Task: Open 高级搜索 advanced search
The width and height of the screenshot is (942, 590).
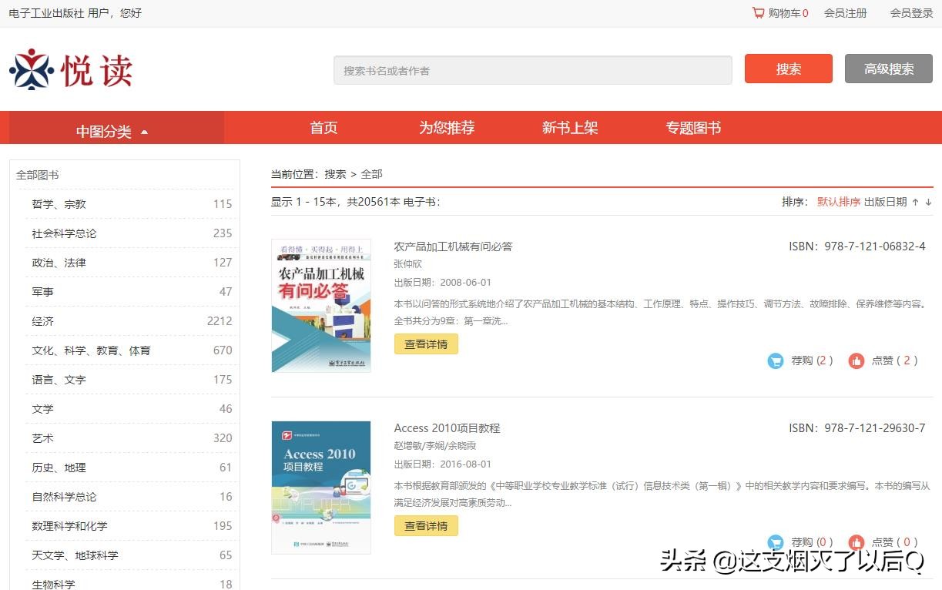Action: click(x=888, y=69)
